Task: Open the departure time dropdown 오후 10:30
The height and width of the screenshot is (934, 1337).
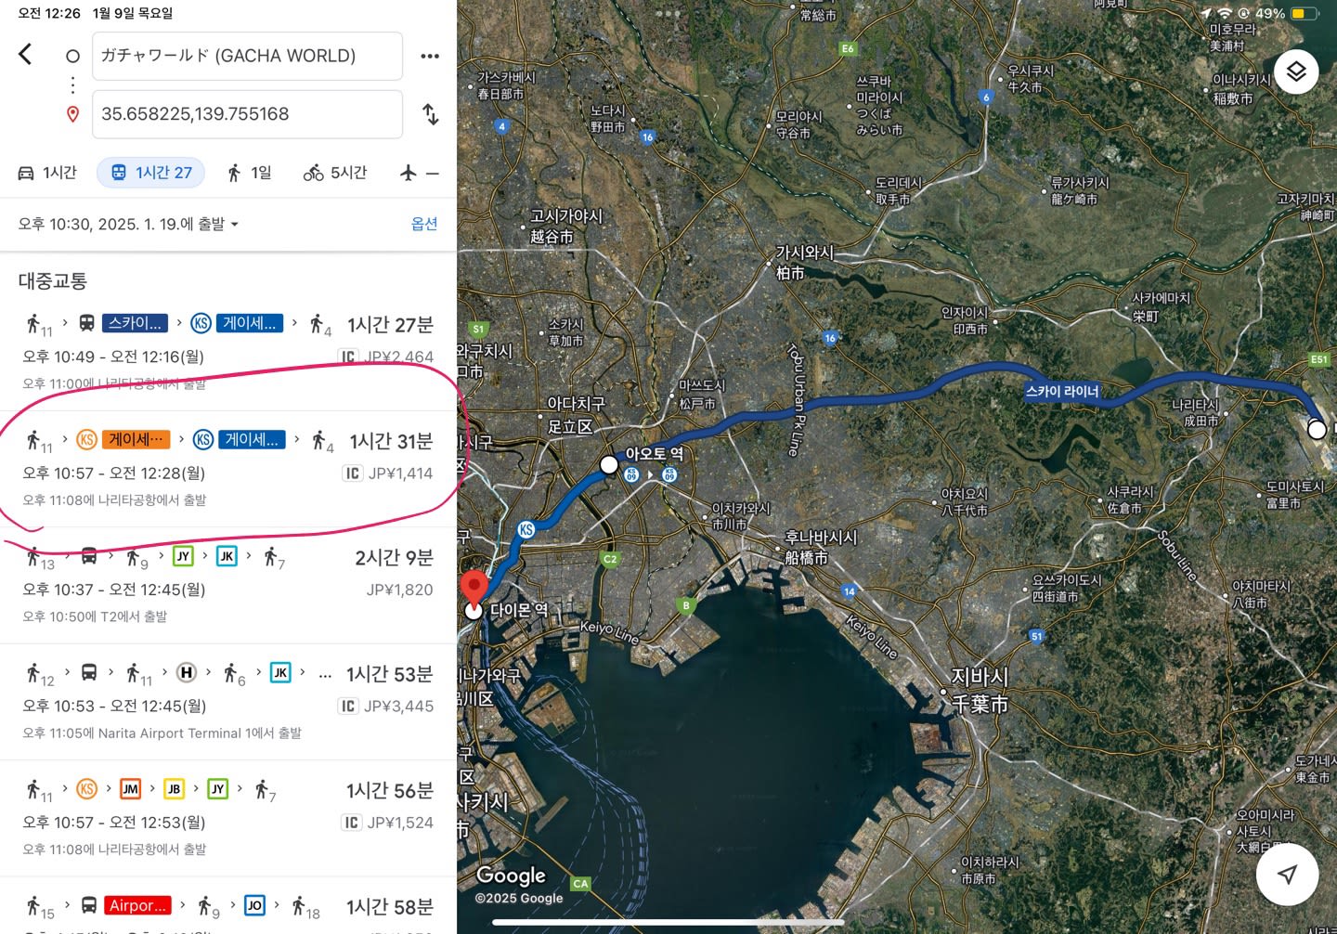Action: [x=128, y=224]
